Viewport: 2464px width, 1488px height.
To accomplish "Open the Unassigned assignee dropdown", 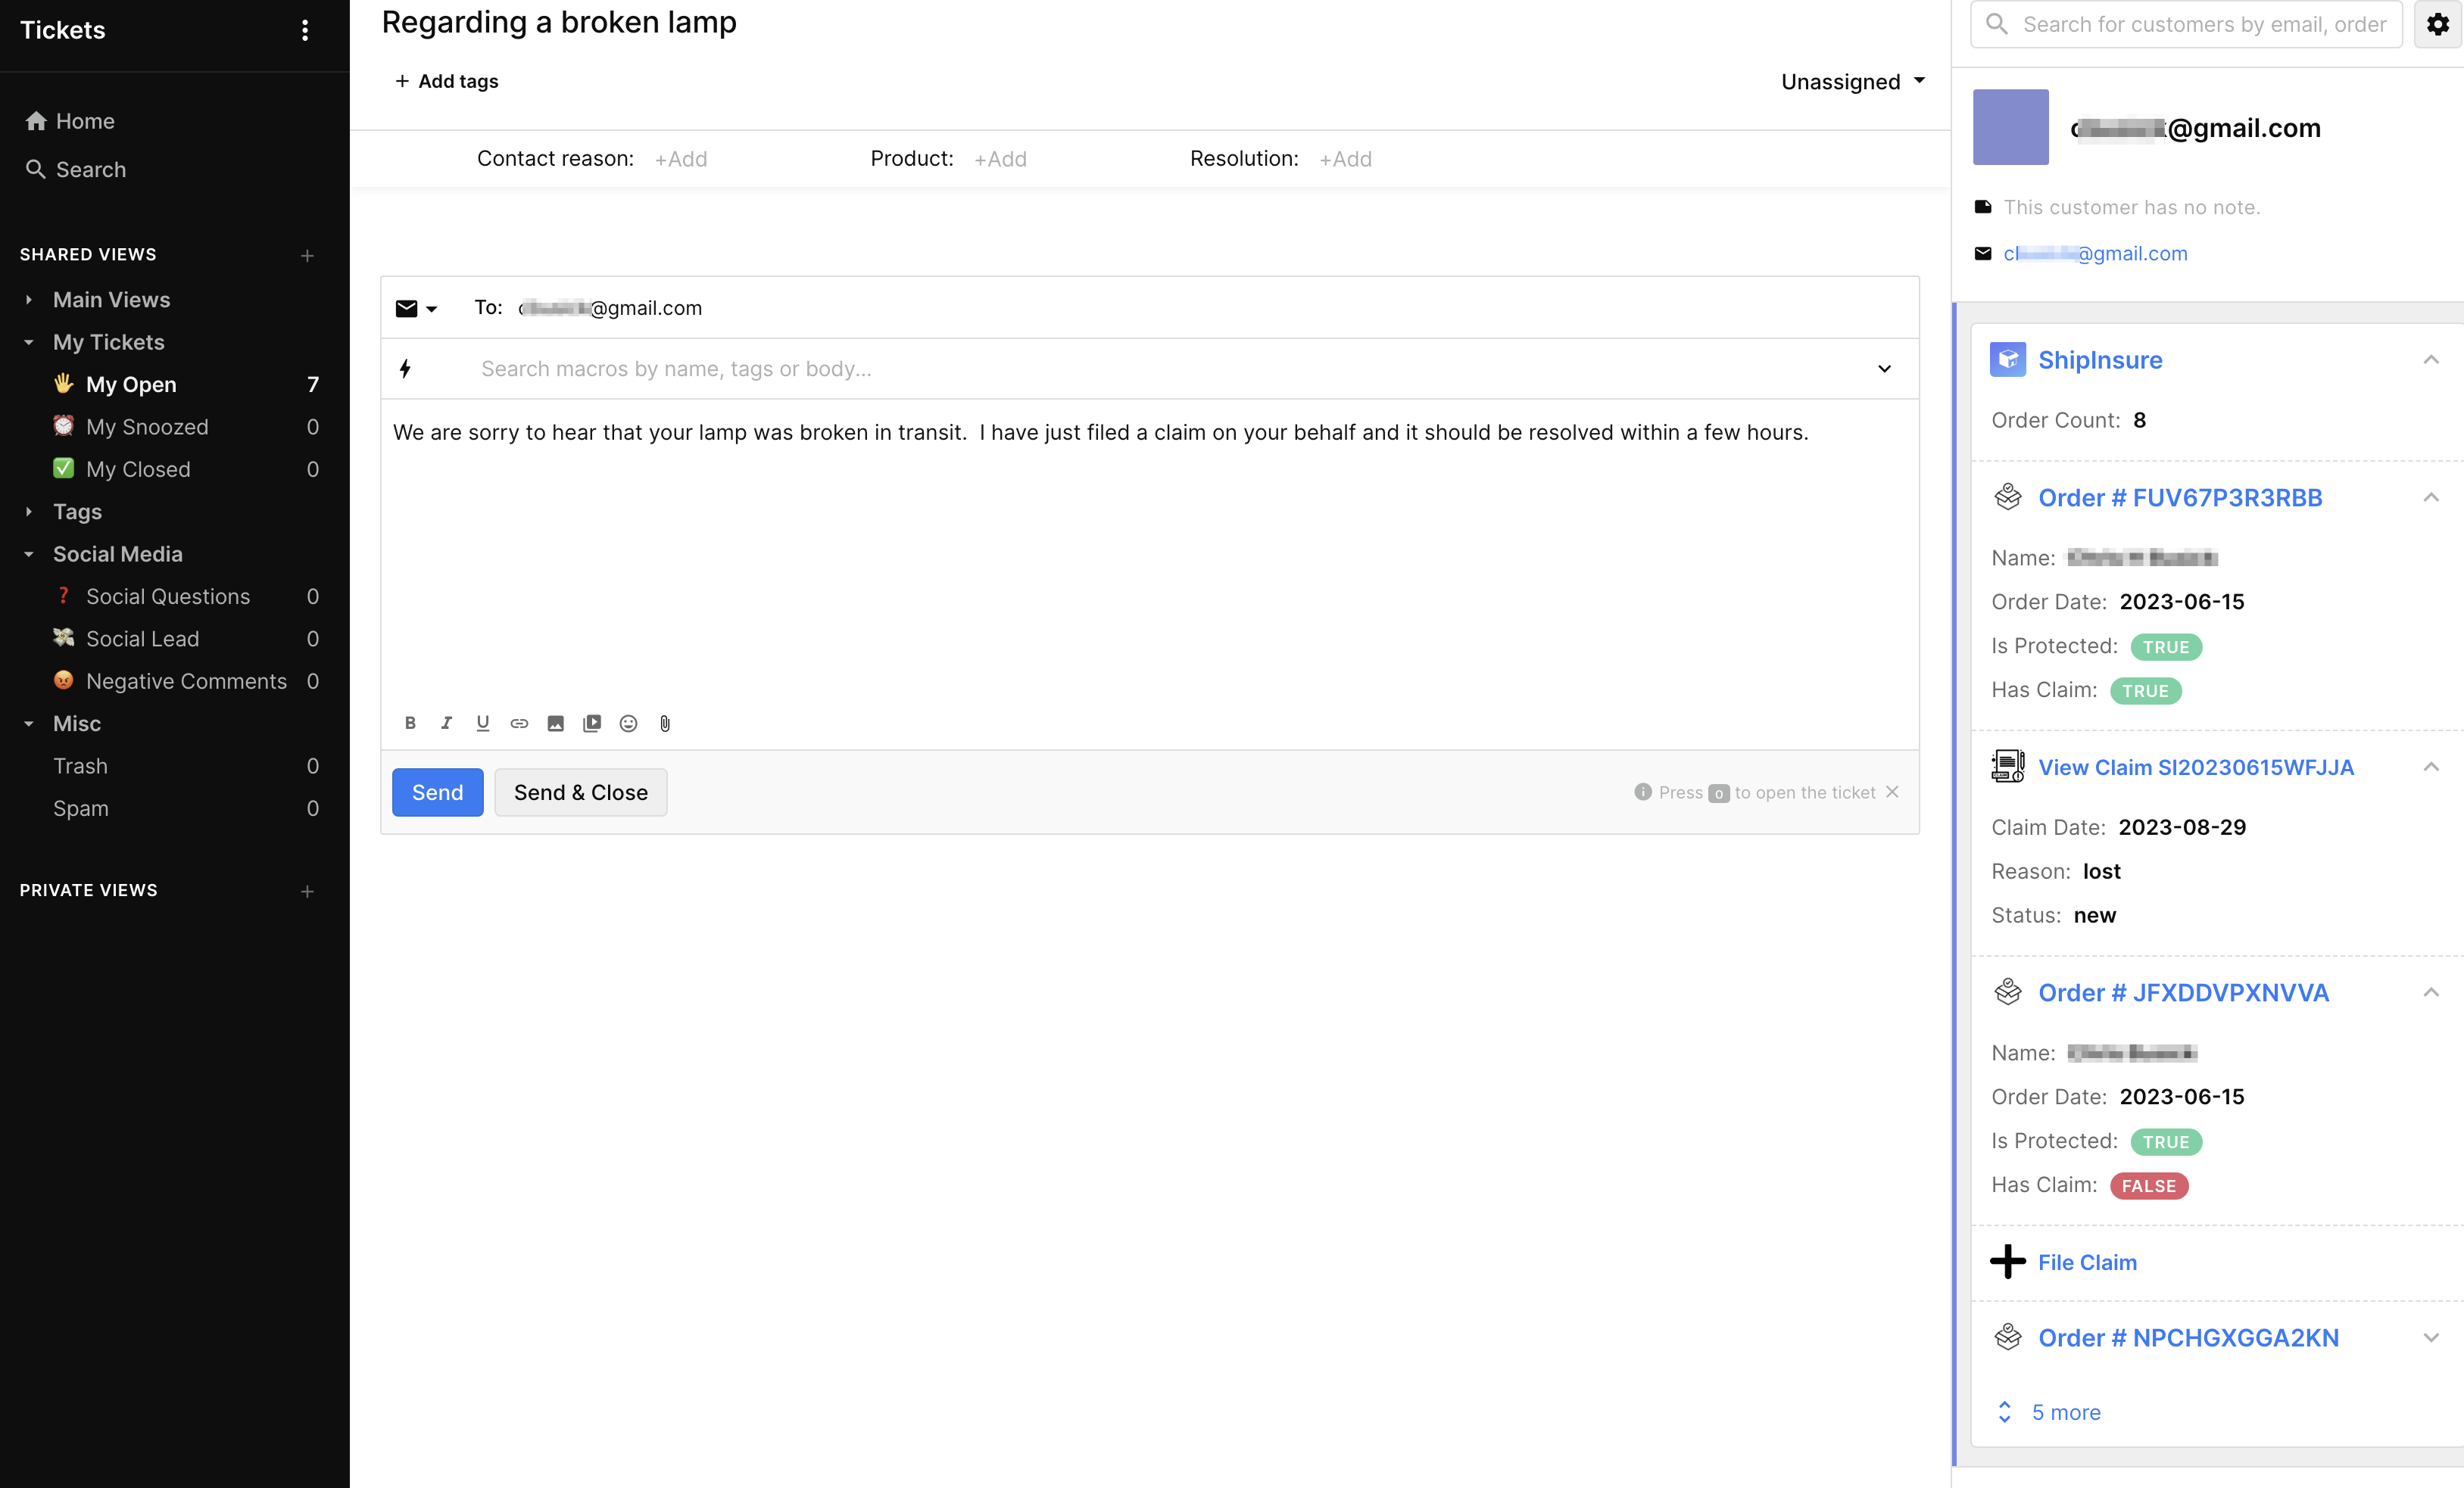I will [x=1853, y=82].
